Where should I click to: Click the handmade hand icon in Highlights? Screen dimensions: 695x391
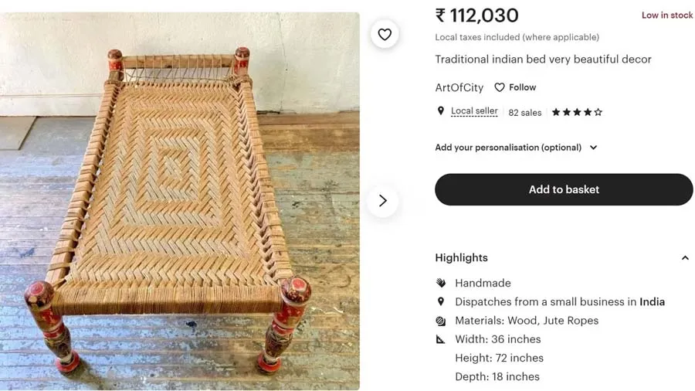point(441,283)
